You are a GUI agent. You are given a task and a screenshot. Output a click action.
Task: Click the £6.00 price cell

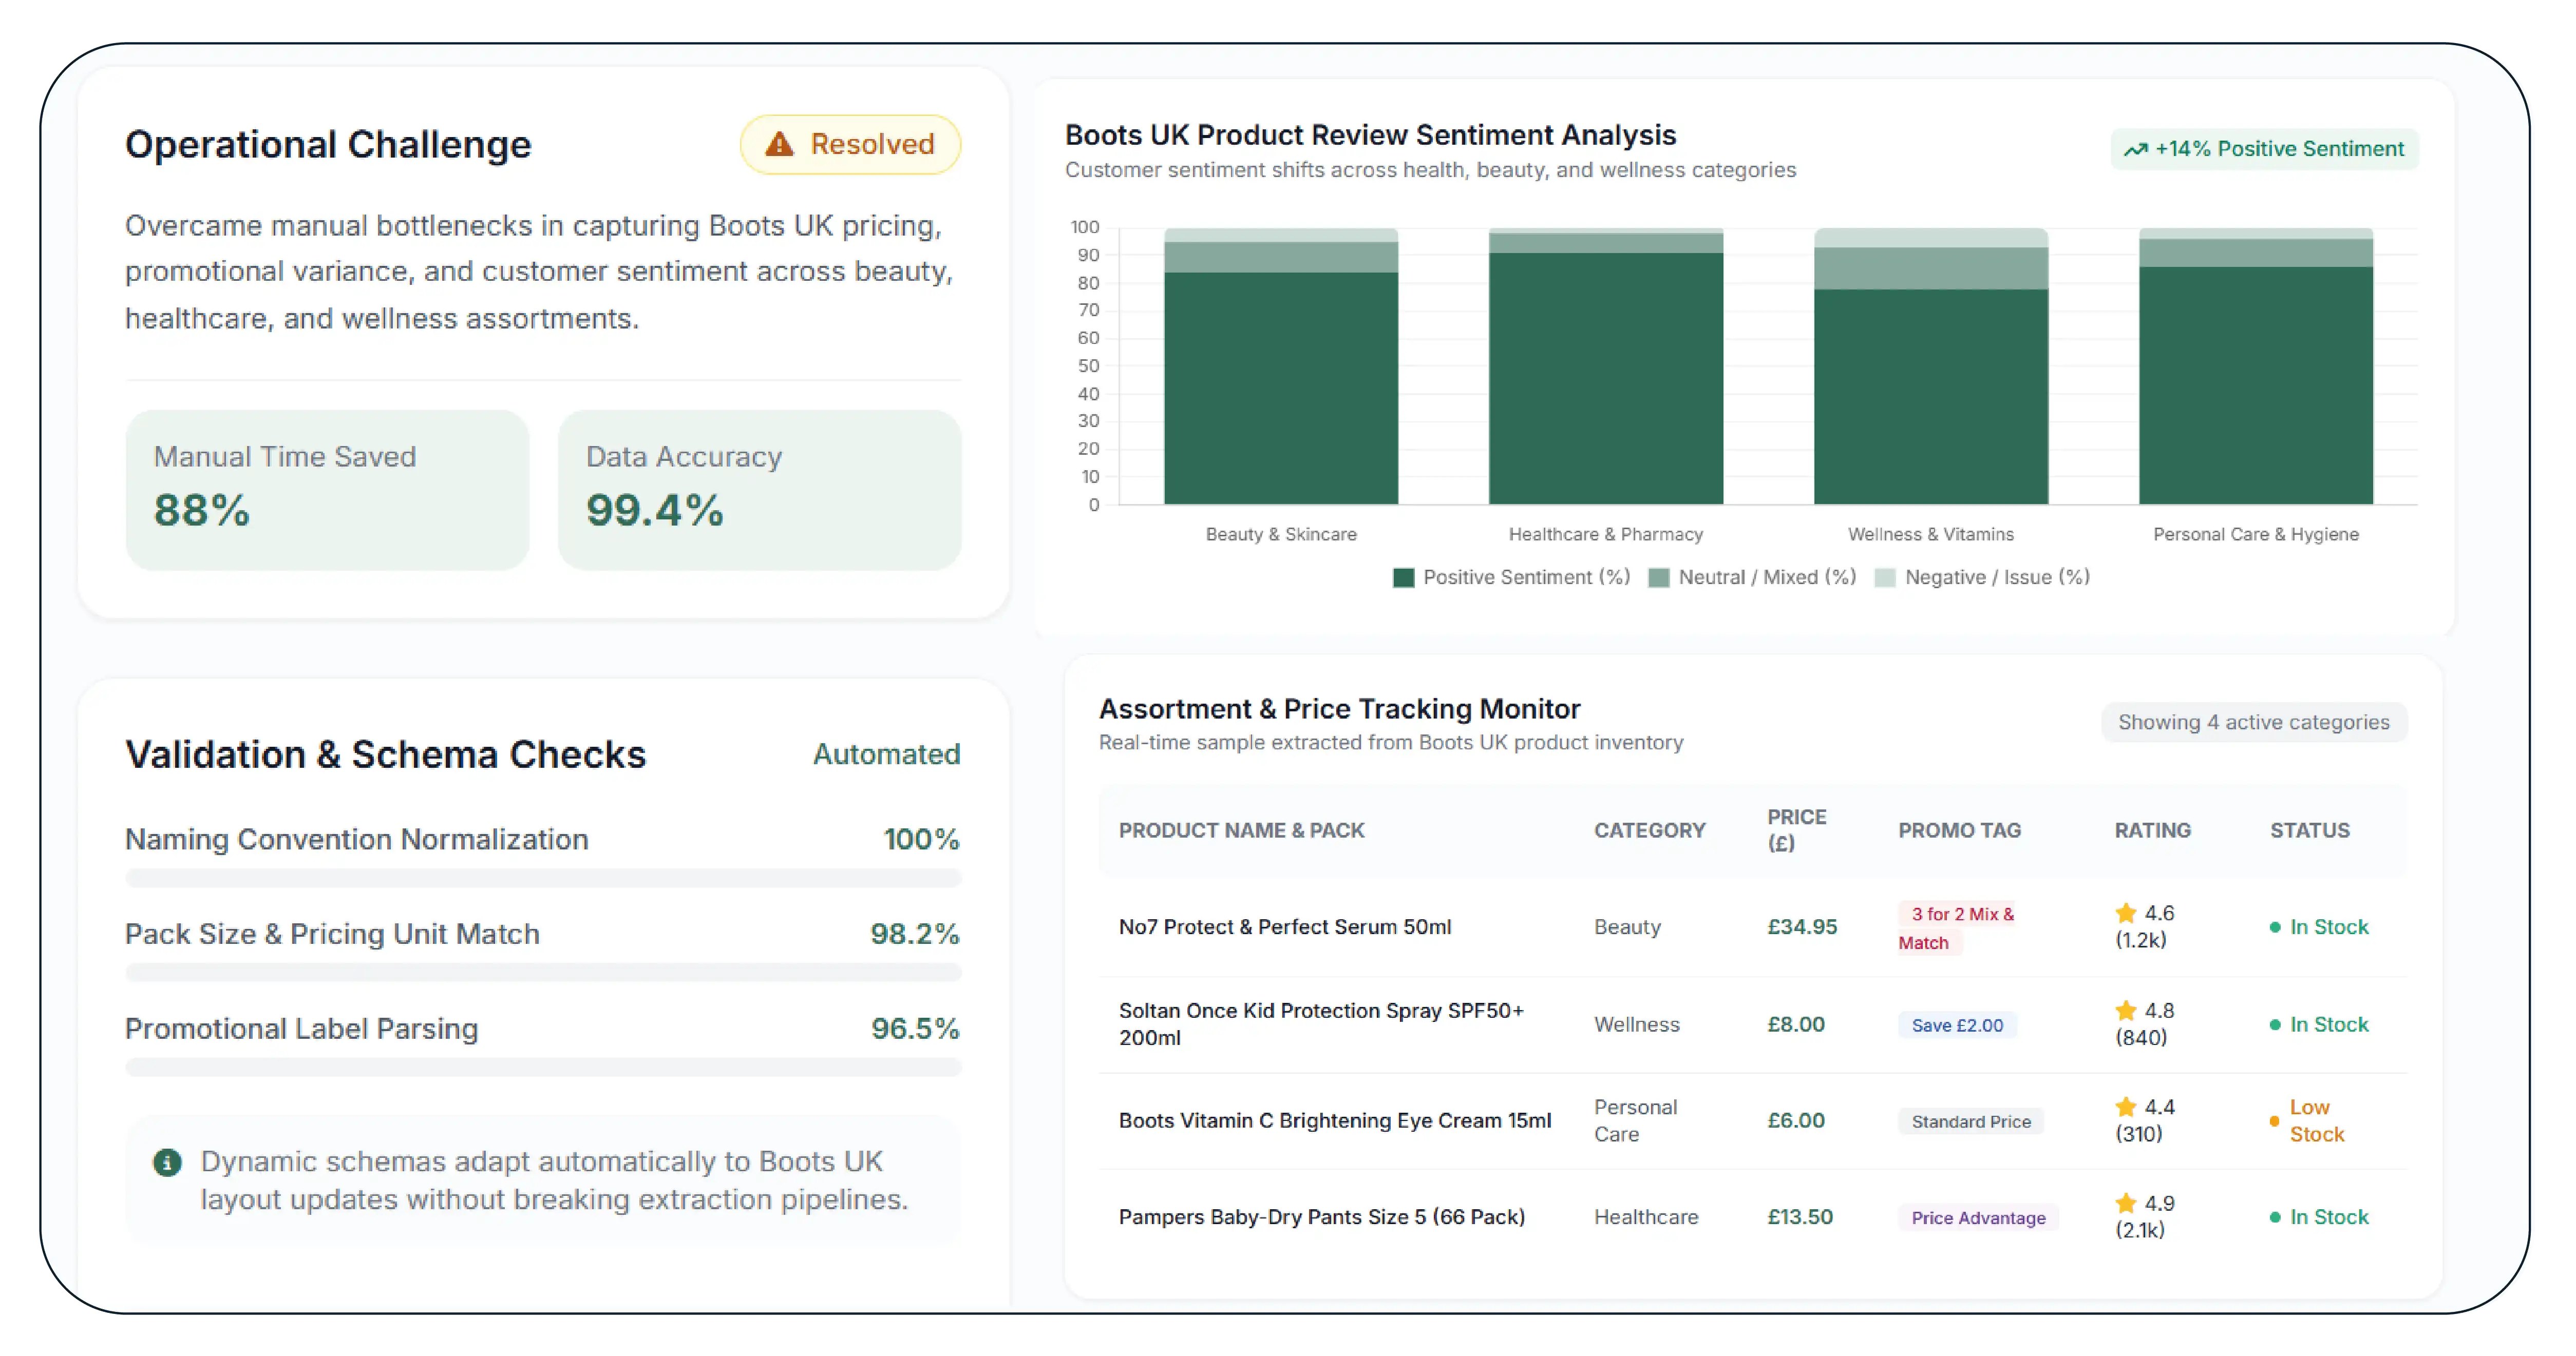[1796, 1121]
